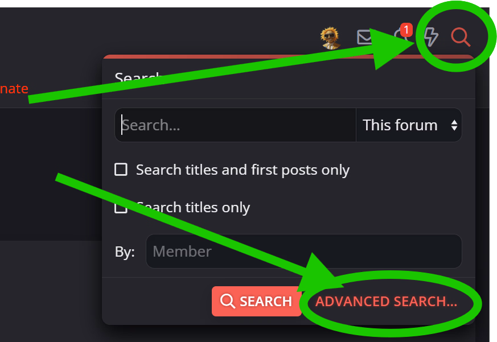Click the "Search titles and first posts only" label
This screenshot has height=342, width=497.
[x=243, y=170]
